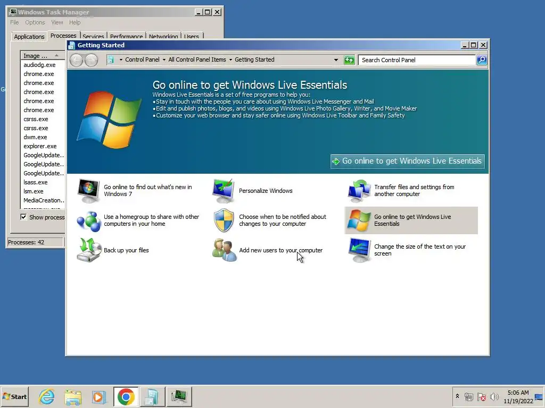Viewport: 545px width, 408px height.
Task: Open the View menu in Task Manager
Action: coord(57,22)
